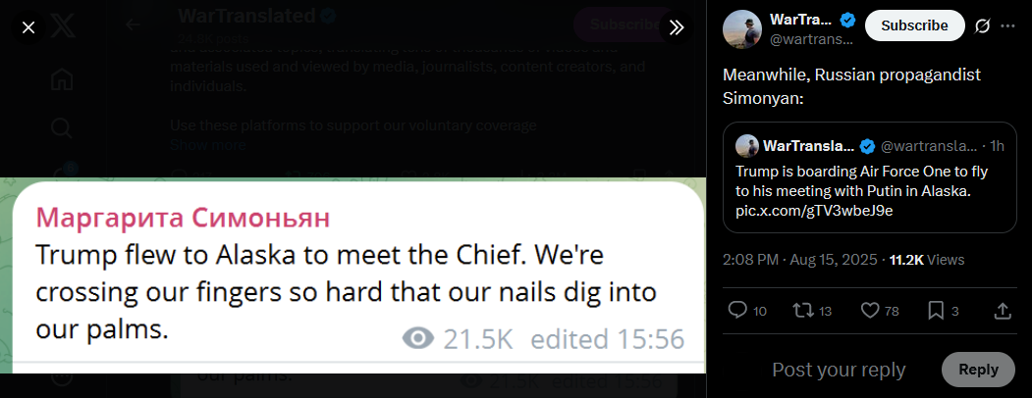Bookmark the post with bookmark icon
Screen dimensions: 1032x398
click(x=935, y=310)
